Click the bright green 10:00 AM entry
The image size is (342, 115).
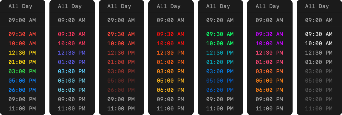click(x=220, y=44)
